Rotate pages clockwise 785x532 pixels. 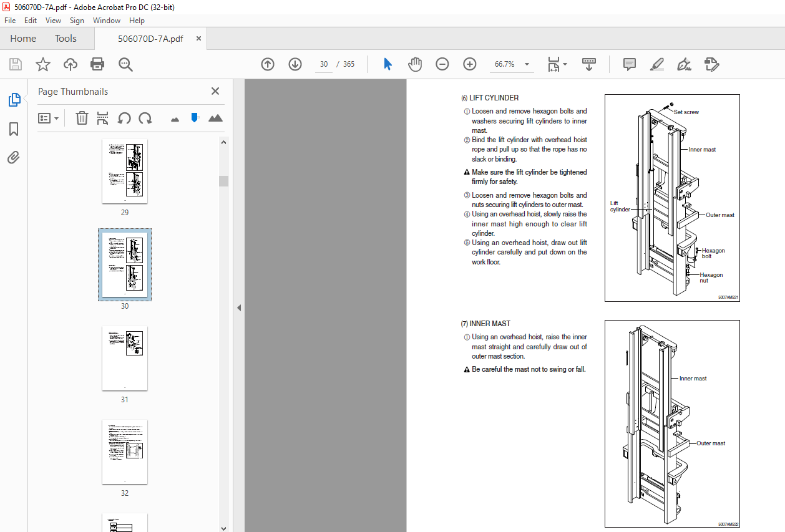(145, 118)
